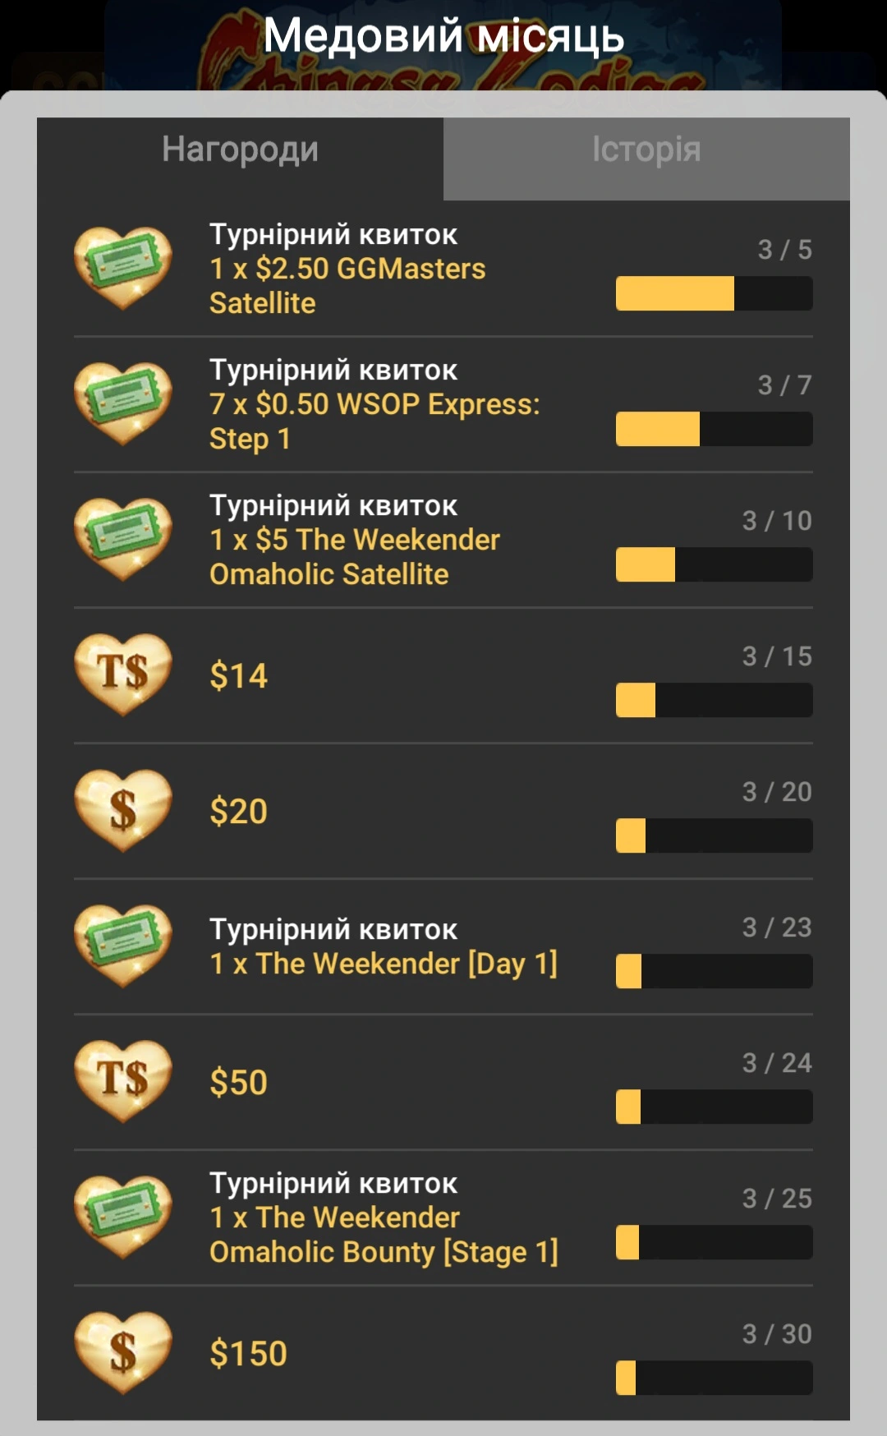Tap the WSOP Express ticket heart icon
887x1436 pixels.
coord(123,403)
